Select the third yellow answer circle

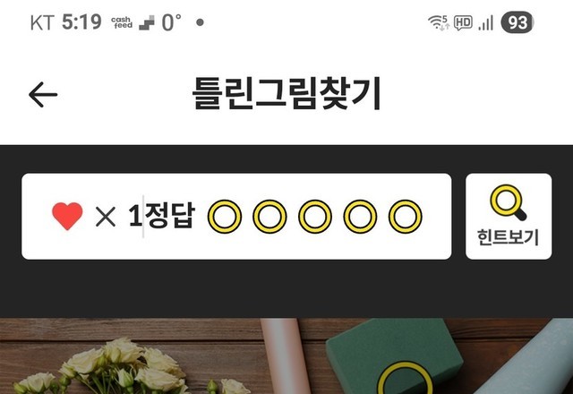315,217
